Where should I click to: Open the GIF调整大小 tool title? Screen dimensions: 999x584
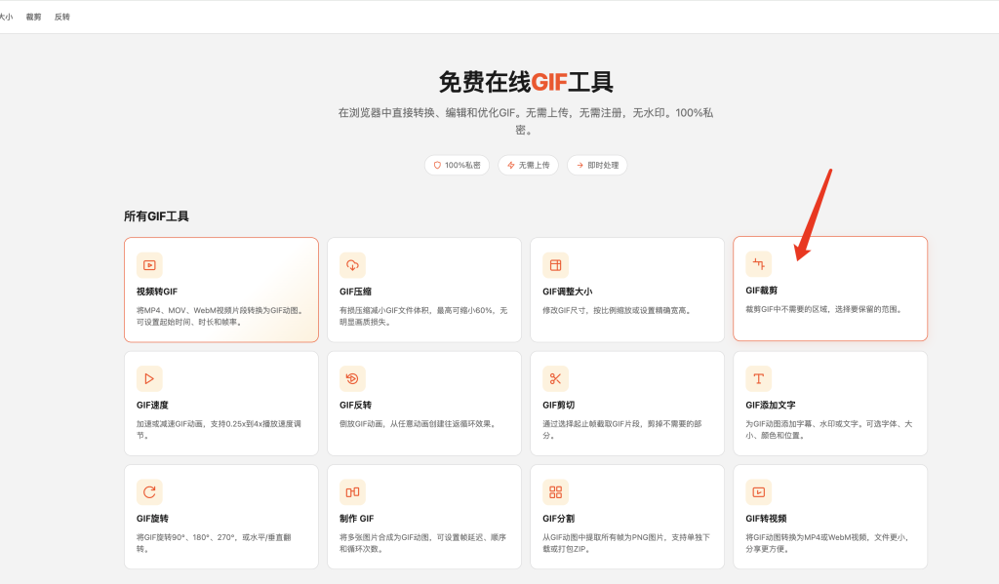click(568, 292)
